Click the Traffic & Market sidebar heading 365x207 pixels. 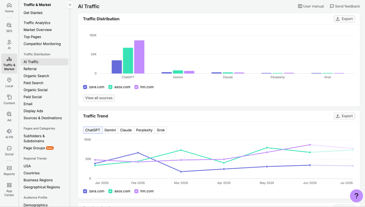pos(37,5)
